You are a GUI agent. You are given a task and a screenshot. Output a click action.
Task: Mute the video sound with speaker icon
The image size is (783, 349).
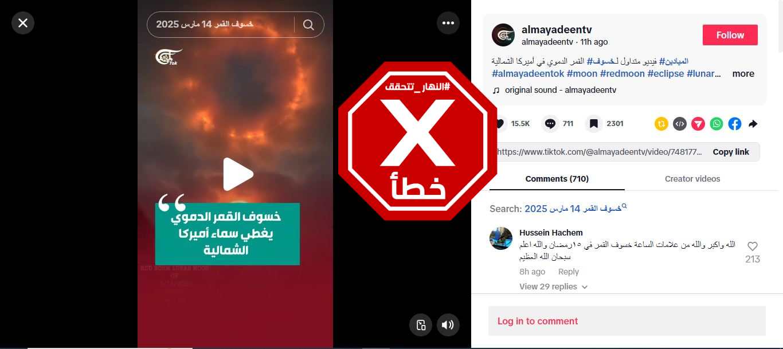click(x=448, y=325)
